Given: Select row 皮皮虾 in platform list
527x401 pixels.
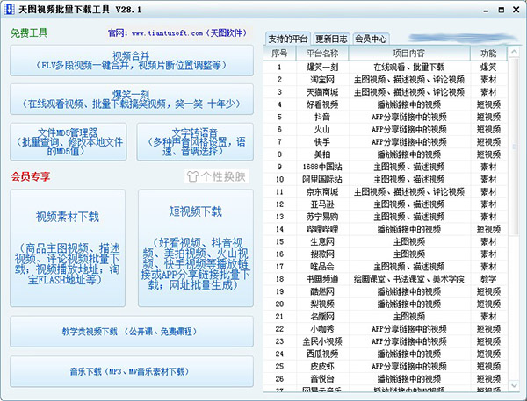Looking at the screenshot, I should click(x=386, y=366).
